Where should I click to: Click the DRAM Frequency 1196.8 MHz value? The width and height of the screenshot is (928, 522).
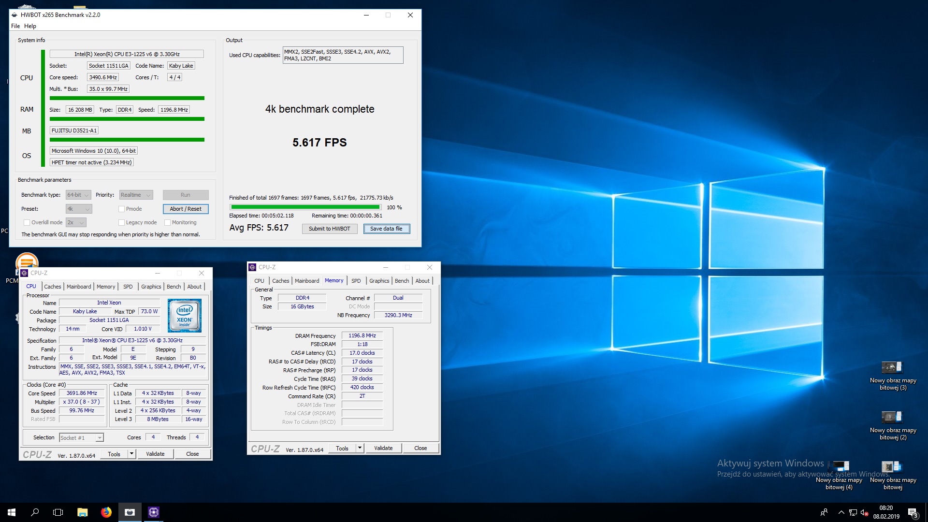tap(362, 335)
